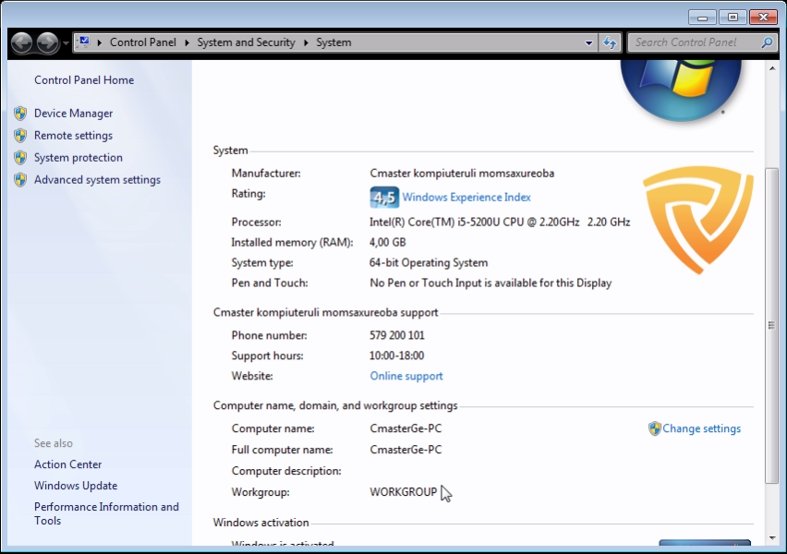Open the Online support website link
The width and height of the screenshot is (787, 554).
point(406,376)
